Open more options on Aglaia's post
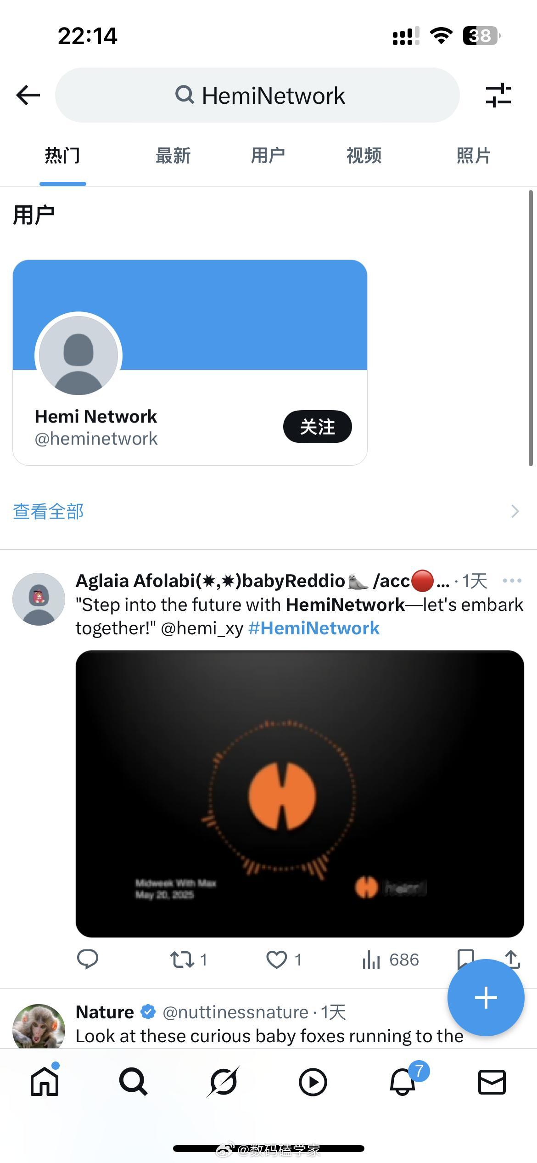537x1163 pixels. pyautogui.click(x=512, y=581)
